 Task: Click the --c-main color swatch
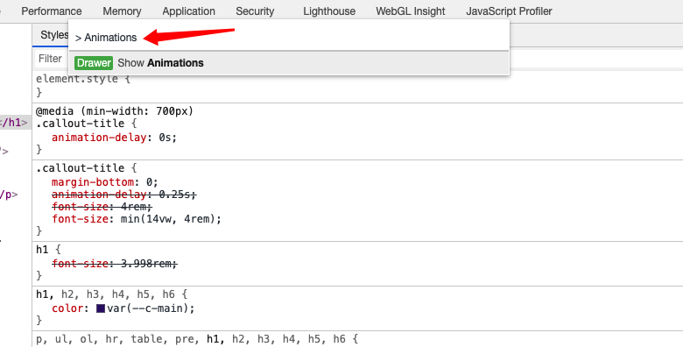point(101,308)
